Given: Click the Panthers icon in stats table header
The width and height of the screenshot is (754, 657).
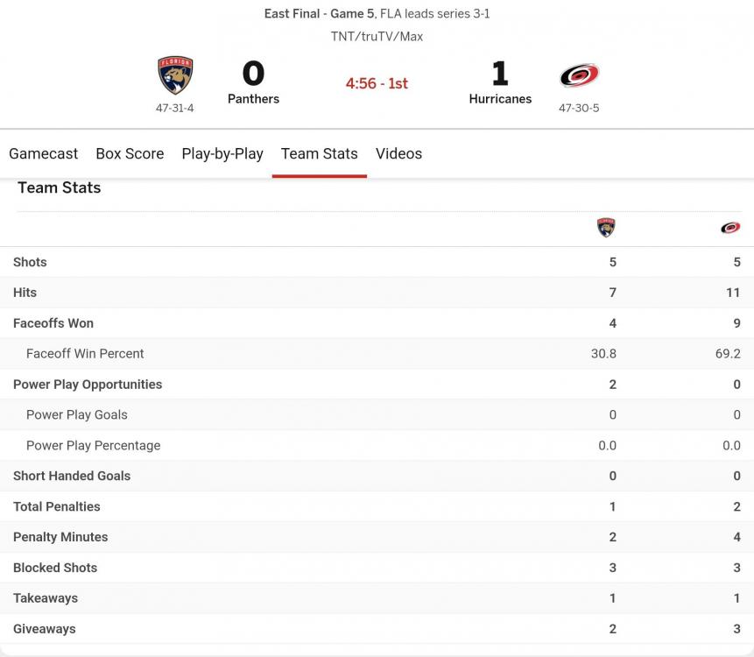Looking at the screenshot, I should click(x=606, y=228).
